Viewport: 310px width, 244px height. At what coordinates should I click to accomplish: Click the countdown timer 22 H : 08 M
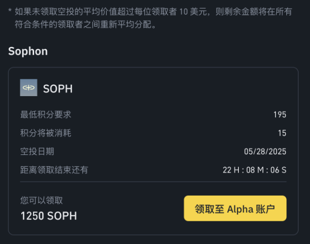(x=243, y=170)
